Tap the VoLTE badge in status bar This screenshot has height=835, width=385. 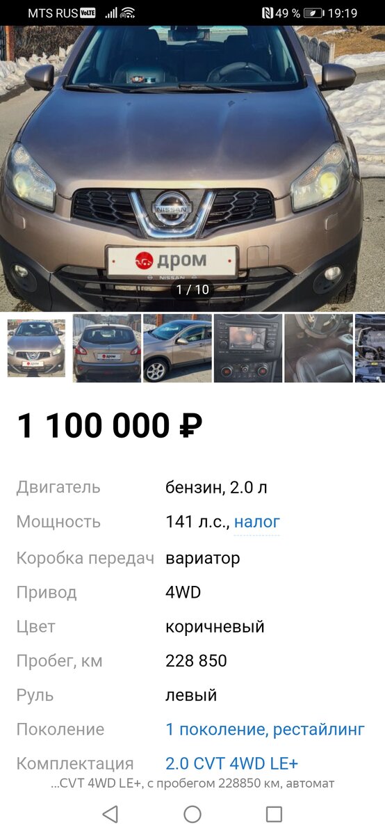click(88, 13)
